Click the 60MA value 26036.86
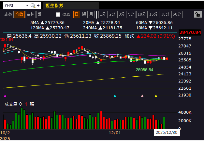This screenshot has width=204, height=141. point(163,23)
